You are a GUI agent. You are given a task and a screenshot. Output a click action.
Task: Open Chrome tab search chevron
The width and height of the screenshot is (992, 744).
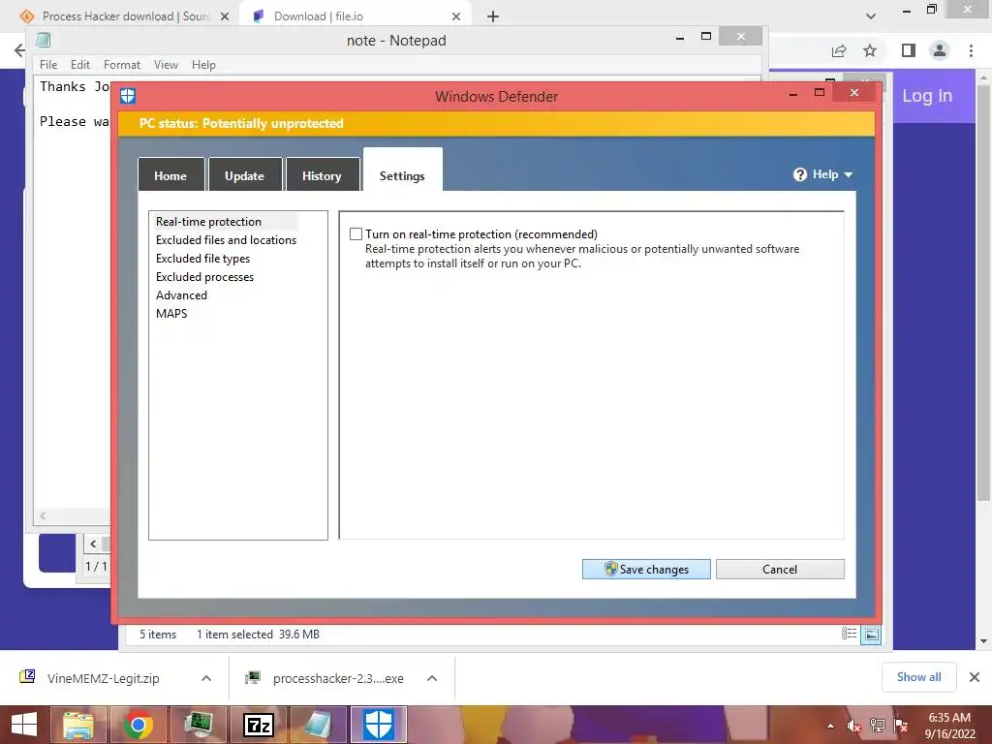871,16
